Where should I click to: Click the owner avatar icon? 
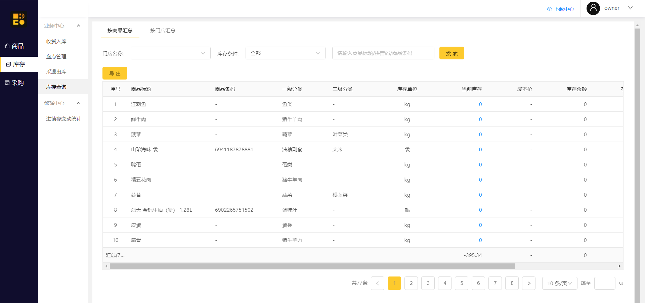point(593,8)
